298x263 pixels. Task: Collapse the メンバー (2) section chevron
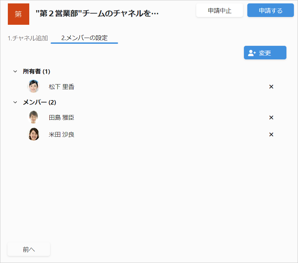[x=15, y=102]
